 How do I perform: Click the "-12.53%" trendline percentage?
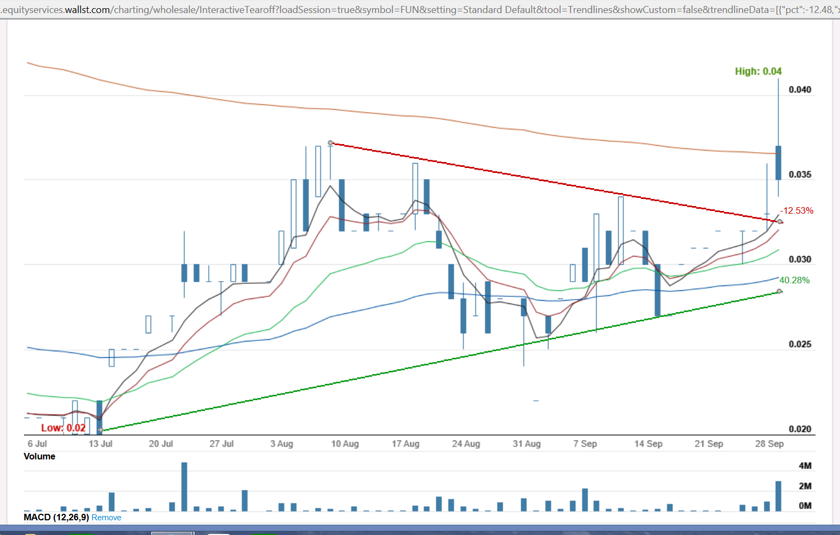(x=796, y=210)
